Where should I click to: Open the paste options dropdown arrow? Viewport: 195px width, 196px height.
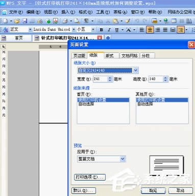121,21
